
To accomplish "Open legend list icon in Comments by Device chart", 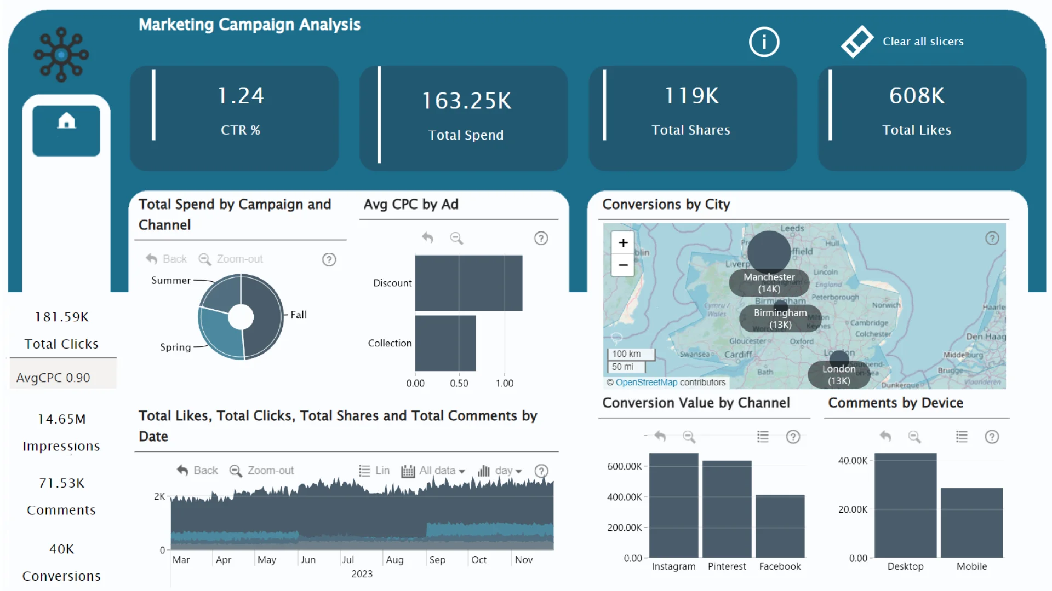I will pos(962,437).
